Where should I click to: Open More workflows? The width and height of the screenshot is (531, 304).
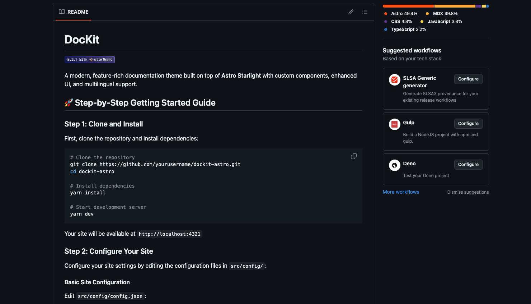401,192
